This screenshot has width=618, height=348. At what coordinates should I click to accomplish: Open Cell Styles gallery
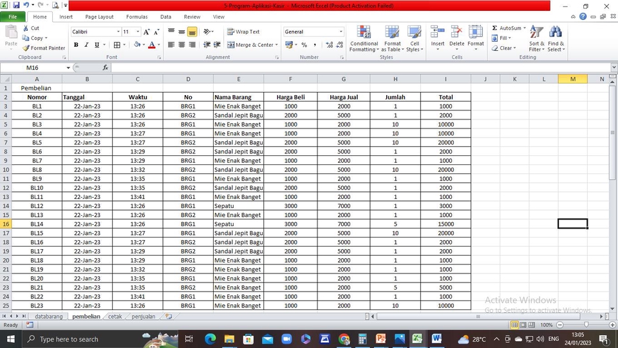(x=415, y=39)
